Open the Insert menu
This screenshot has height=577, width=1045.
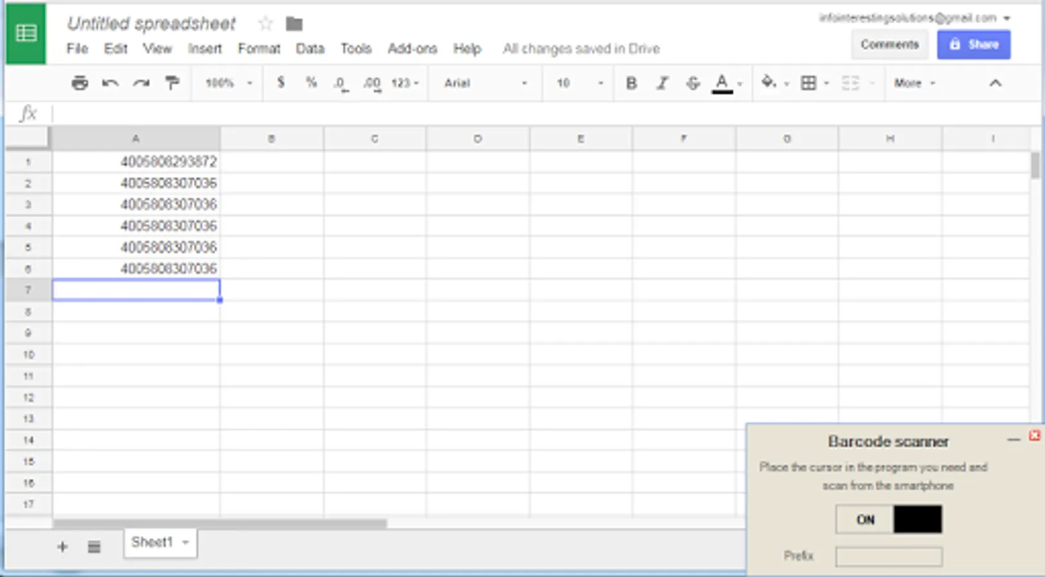tap(205, 49)
